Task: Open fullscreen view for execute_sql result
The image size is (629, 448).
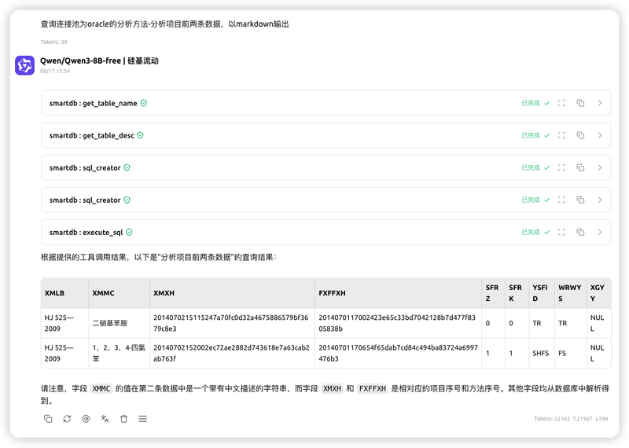Action: click(x=561, y=232)
